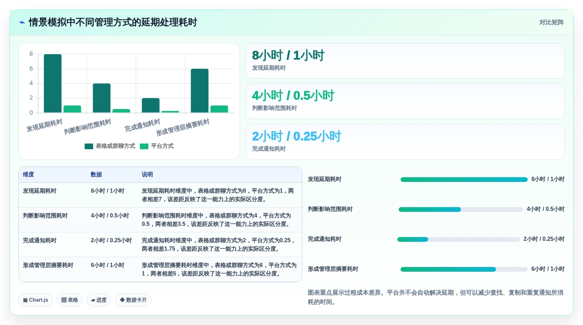Select the 数据卡片 tag chip

(x=133, y=300)
